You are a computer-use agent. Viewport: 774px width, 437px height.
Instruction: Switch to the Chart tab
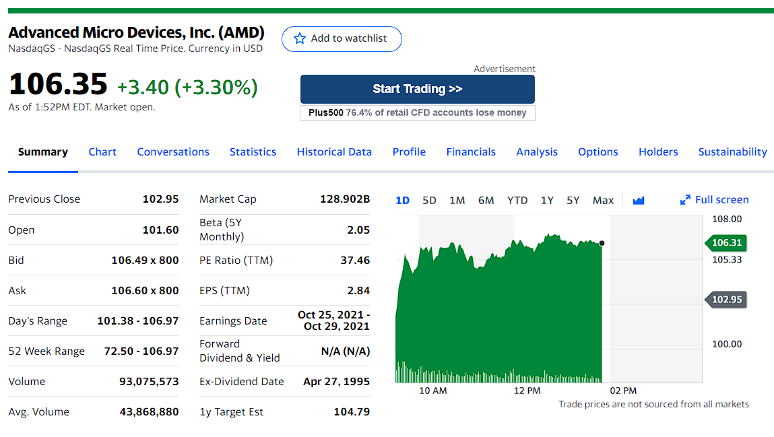[102, 152]
